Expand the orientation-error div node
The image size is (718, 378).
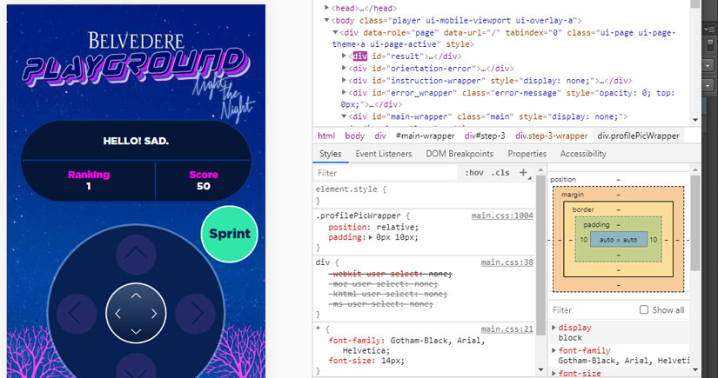pyautogui.click(x=345, y=69)
